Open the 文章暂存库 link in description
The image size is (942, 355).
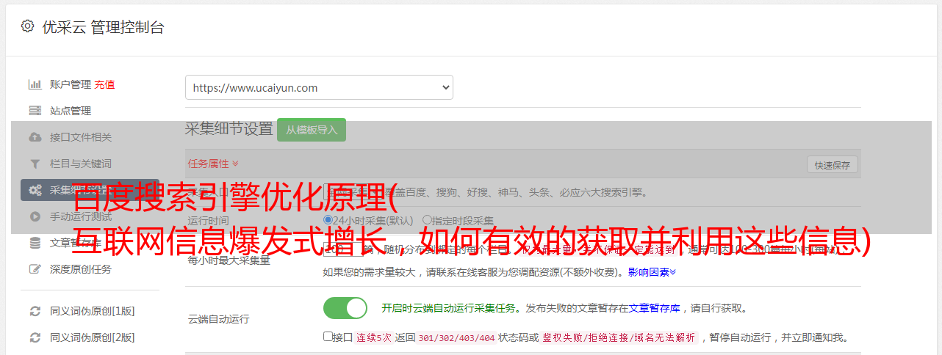click(x=654, y=308)
